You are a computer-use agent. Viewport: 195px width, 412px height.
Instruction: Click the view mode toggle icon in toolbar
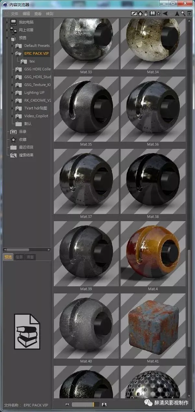tap(134, 14)
